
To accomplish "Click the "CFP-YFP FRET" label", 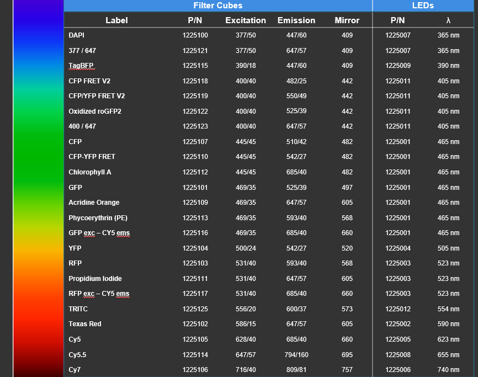I will click(x=92, y=157).
